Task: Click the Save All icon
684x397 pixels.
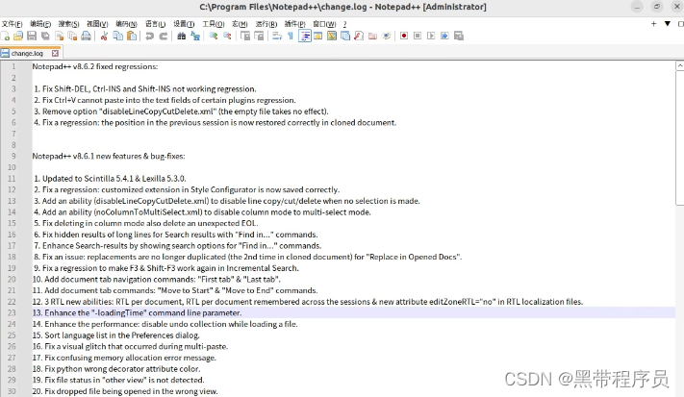Action: (45, 37)
